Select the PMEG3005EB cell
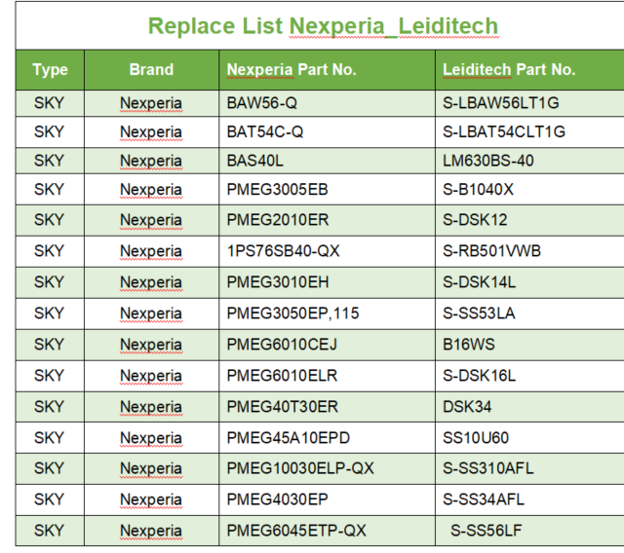 click(328, 190)
